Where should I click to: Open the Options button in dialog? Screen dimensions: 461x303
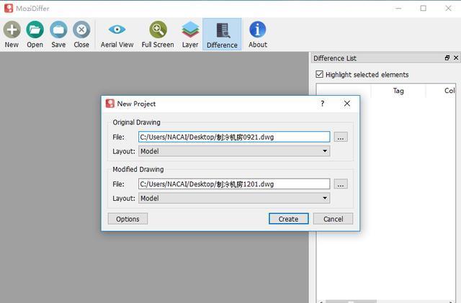[127, 219]
